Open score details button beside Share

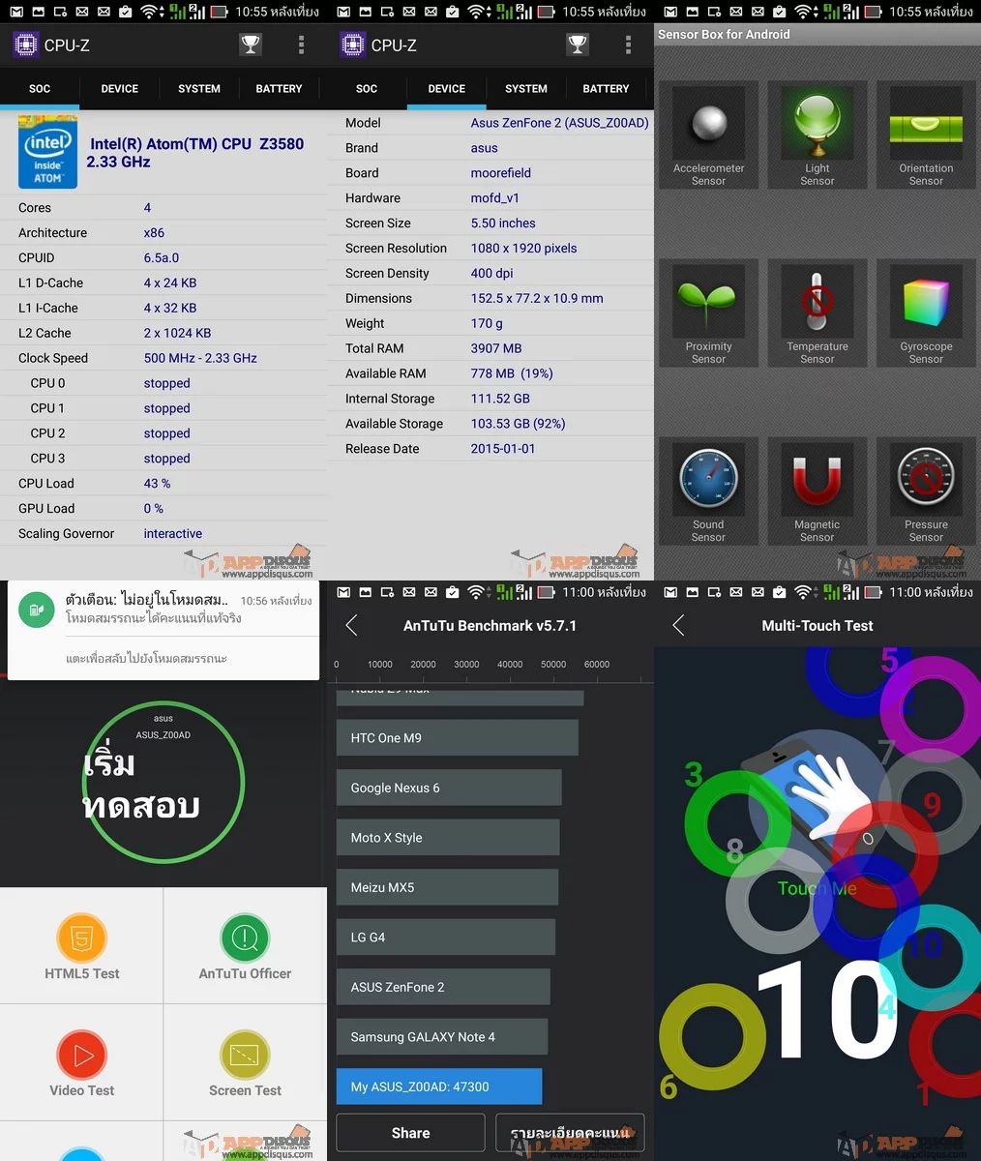(571, 1133)
